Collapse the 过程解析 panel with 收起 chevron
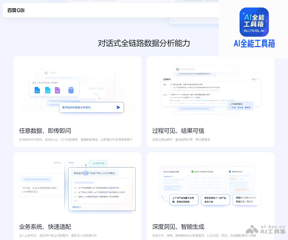288x240 pixels. [255, 79]
